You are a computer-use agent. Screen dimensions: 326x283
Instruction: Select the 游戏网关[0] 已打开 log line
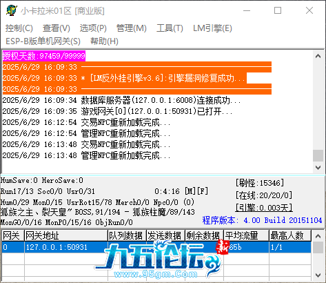118,111
